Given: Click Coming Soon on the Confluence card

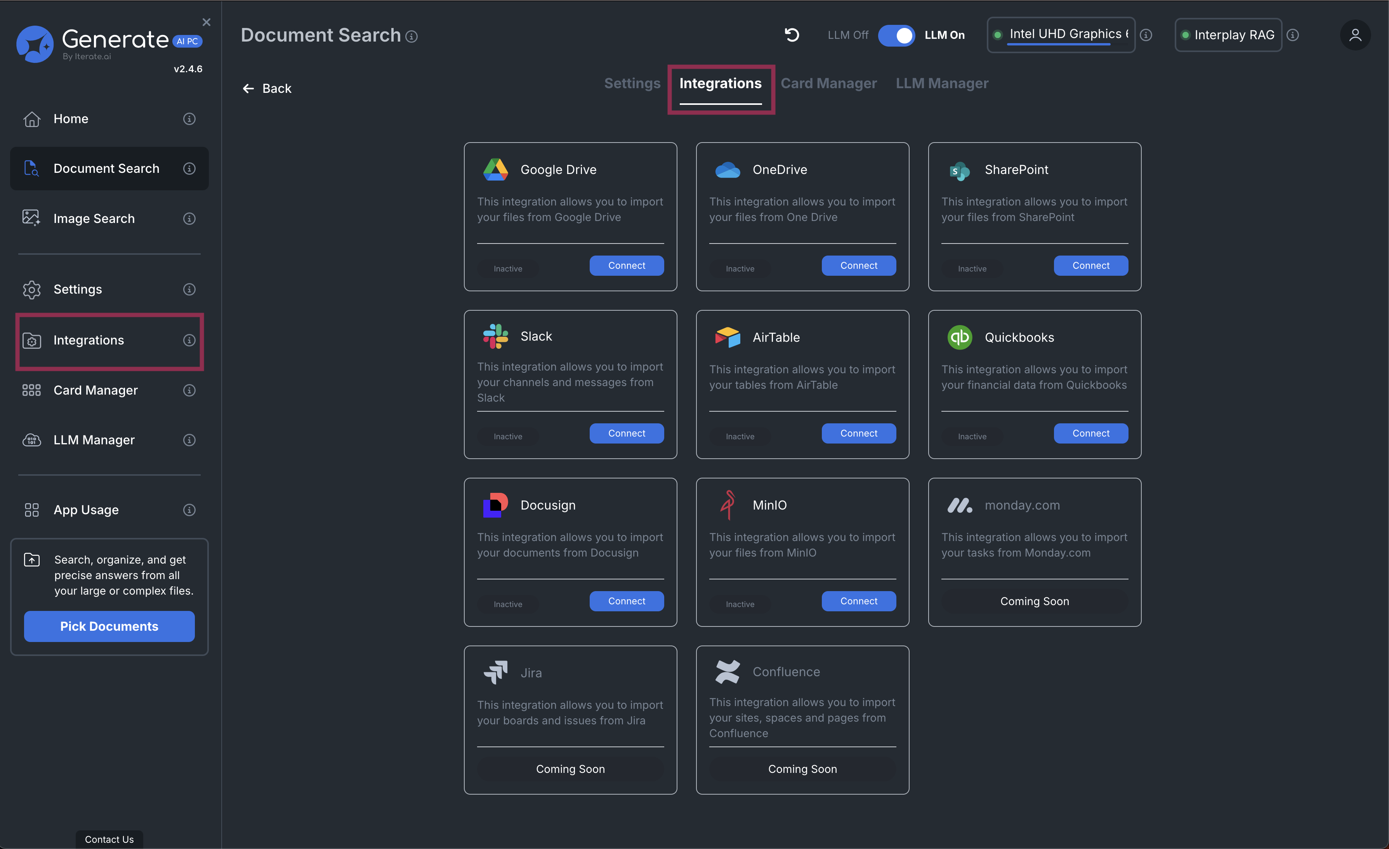Looking at the screenshot, I should point(802,769).
